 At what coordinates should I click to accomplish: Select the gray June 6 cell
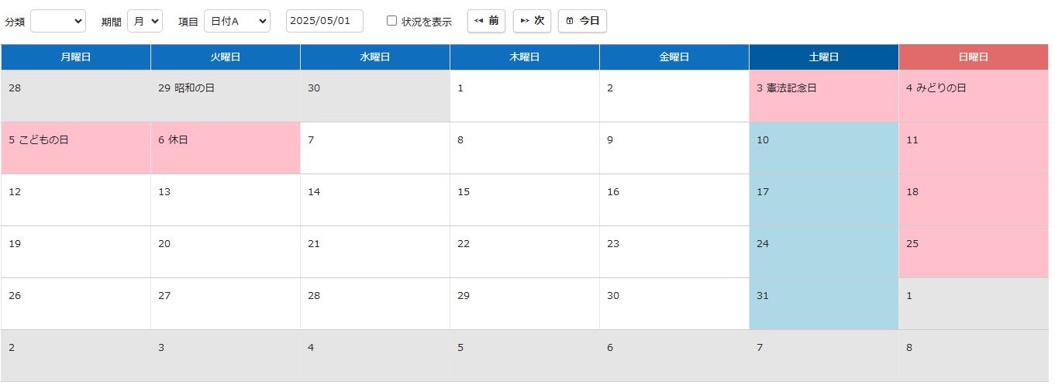674,356
